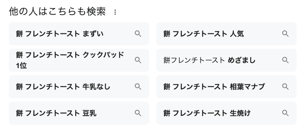The width and height of the screenshot is (301, 131).
Task: Open 餅 フレンチトースト 生焼け related search
Action: point(207,113)
